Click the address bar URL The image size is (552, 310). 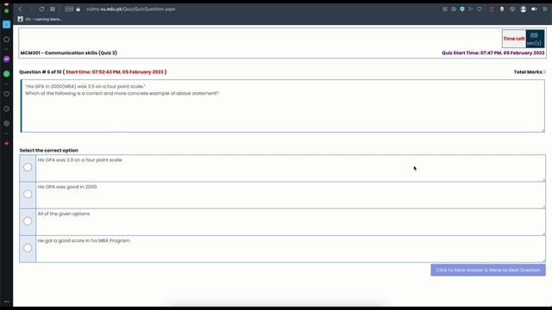130,9
